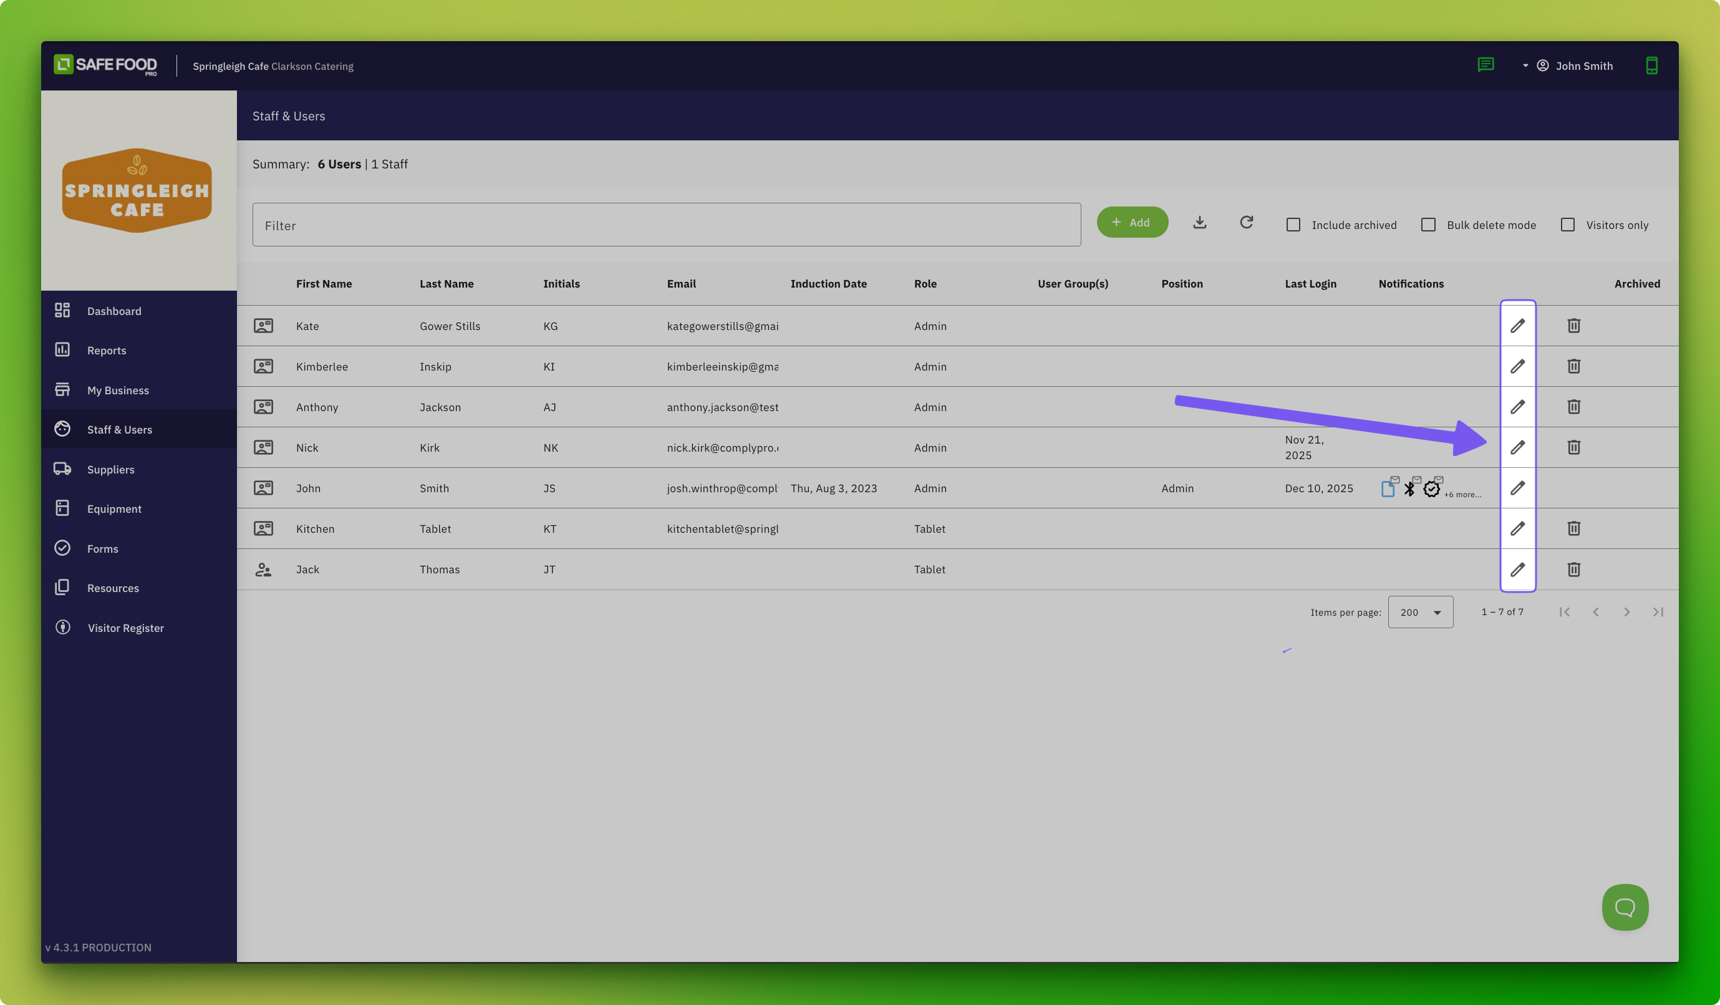This screenshot has height=1005, width=1720.
Task: Check the Visitors only box
Action: [x=1567, y=225]
